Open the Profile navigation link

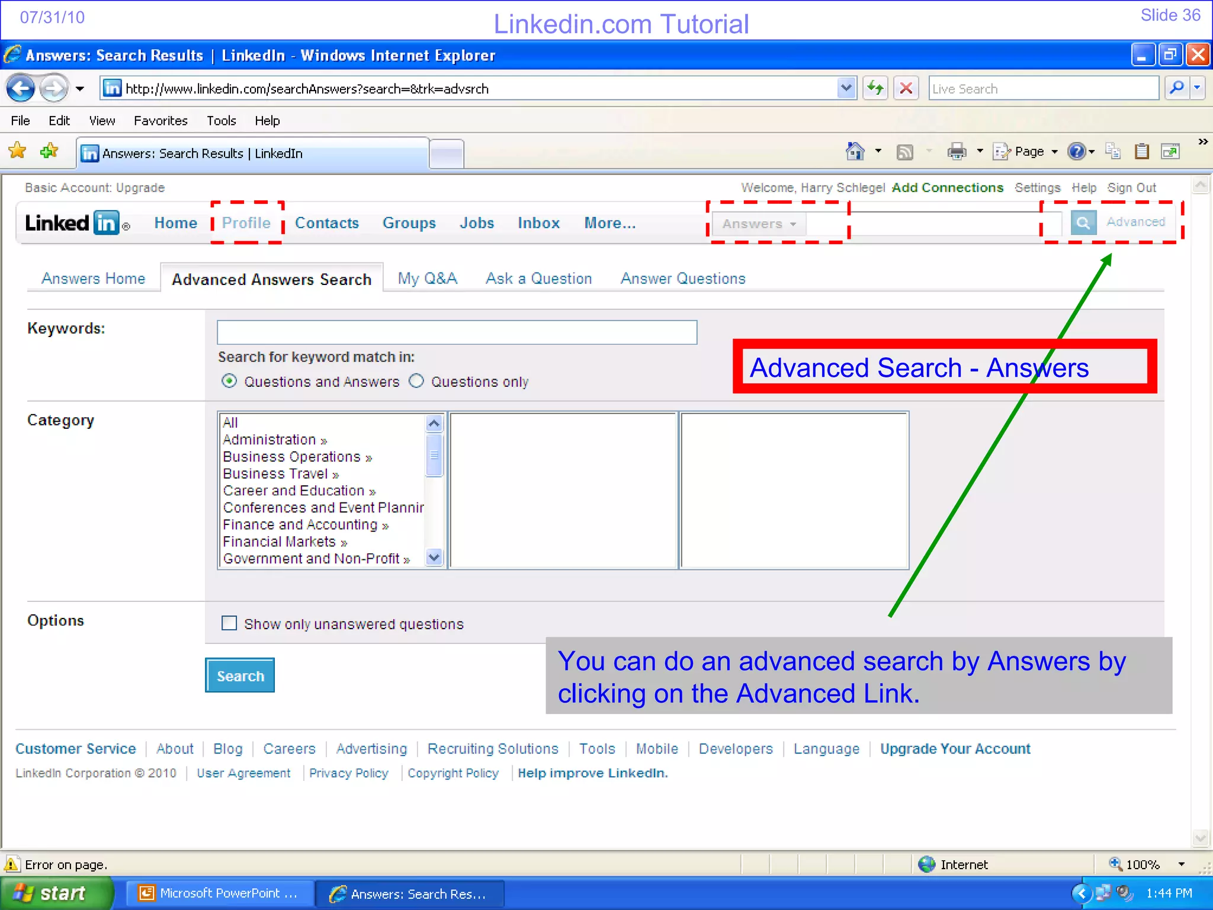[246, 223]
